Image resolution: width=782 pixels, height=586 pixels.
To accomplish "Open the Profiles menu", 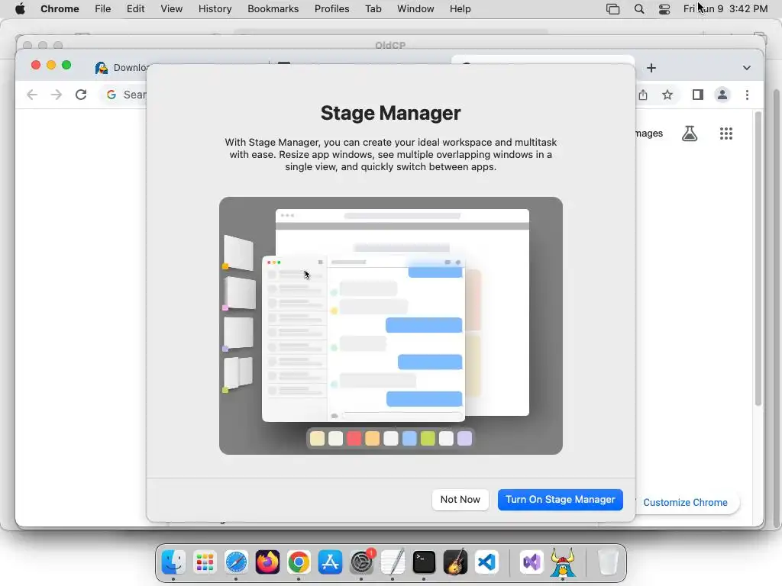I will (x=331, y=9).
